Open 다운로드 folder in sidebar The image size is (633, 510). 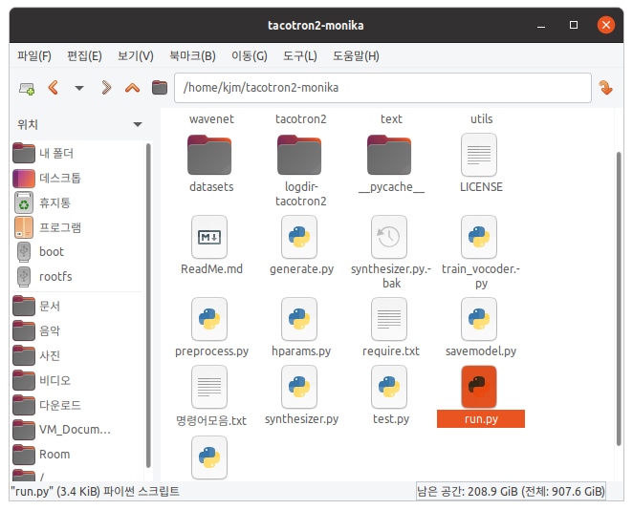pos(76,405)
